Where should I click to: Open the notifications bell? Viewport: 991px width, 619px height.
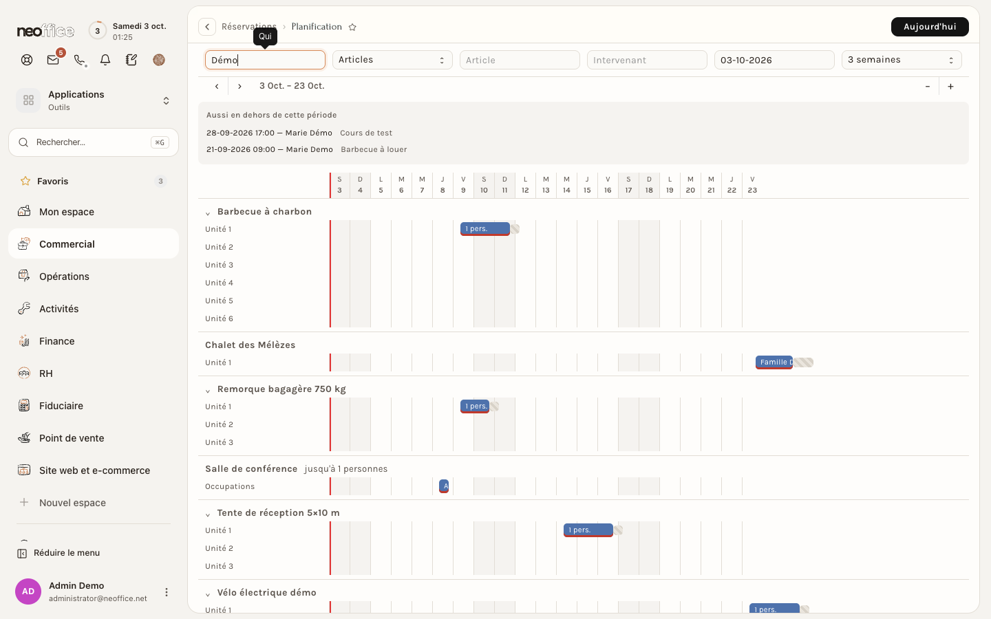tap(105, 60)
